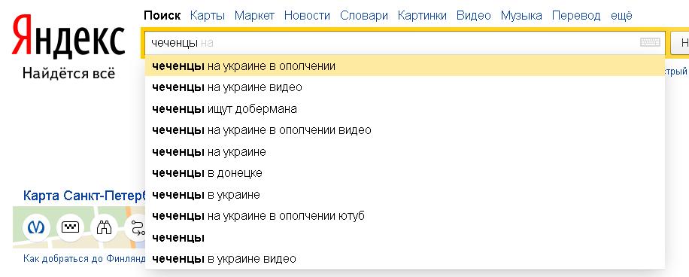Pick the highlighted на украине в ополчении suggestion
The width and height of the screenshot is (689, 277).
point(405,66)
